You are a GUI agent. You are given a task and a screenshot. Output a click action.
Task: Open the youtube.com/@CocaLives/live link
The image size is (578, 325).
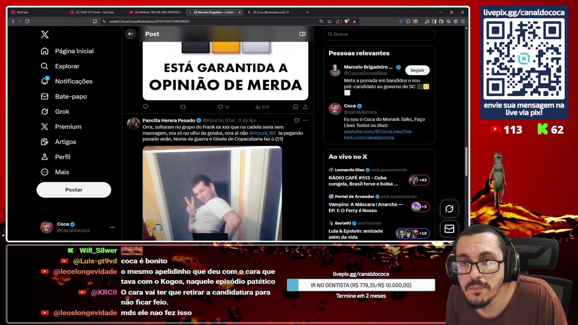(x=378, y=131)
